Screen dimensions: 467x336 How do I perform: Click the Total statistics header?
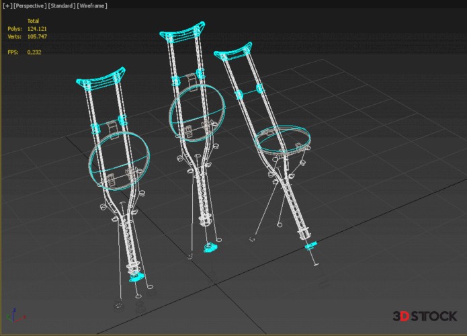coord(33,21)
